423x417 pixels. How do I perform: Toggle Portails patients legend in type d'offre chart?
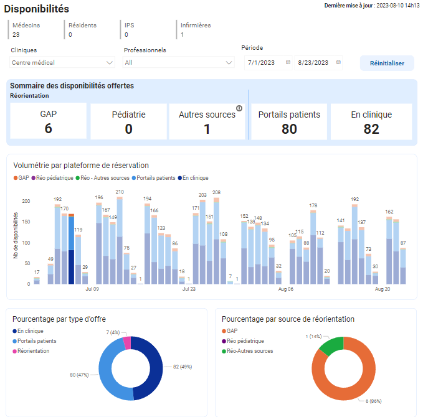pyautogui.click(x=34, y=341)
